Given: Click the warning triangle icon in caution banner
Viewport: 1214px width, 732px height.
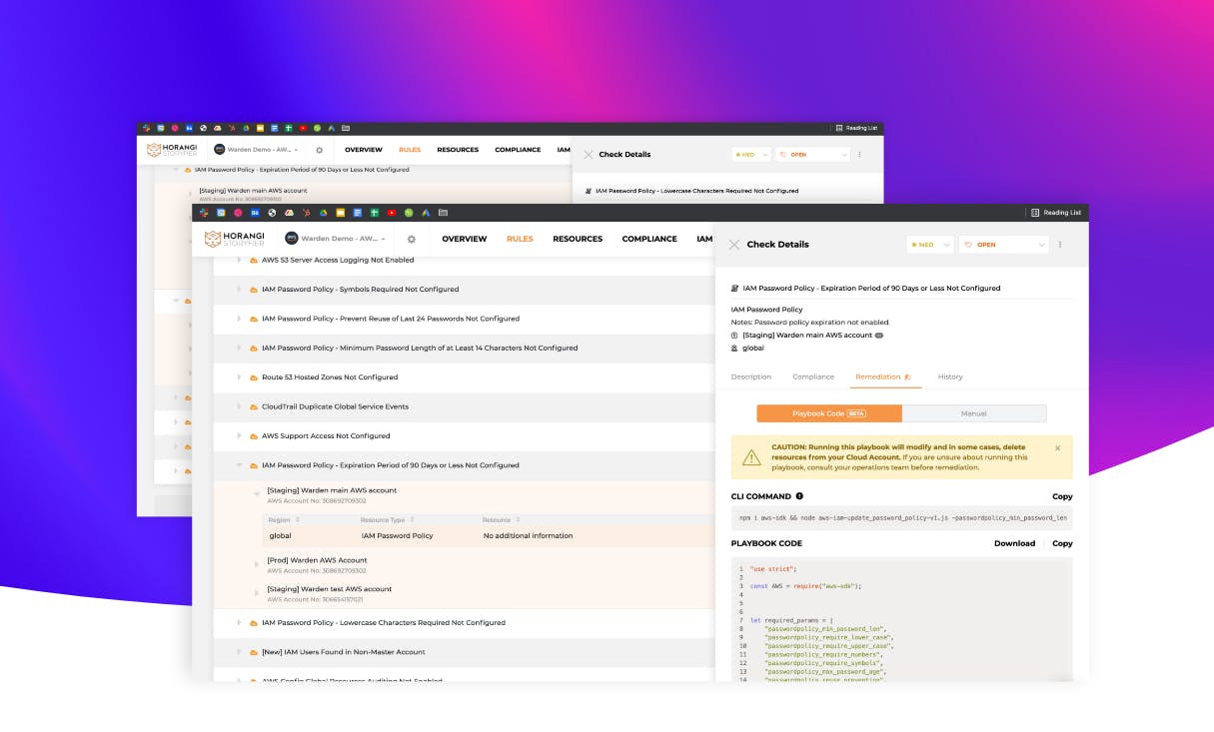Looking at the screenshot, I should click(751, 457).
